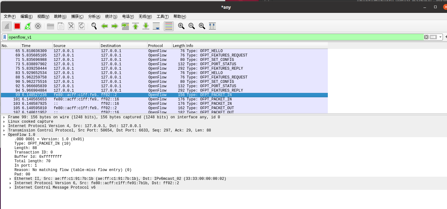
Task: Sort by the Destination column header
Action: click(x=123, y=46)
